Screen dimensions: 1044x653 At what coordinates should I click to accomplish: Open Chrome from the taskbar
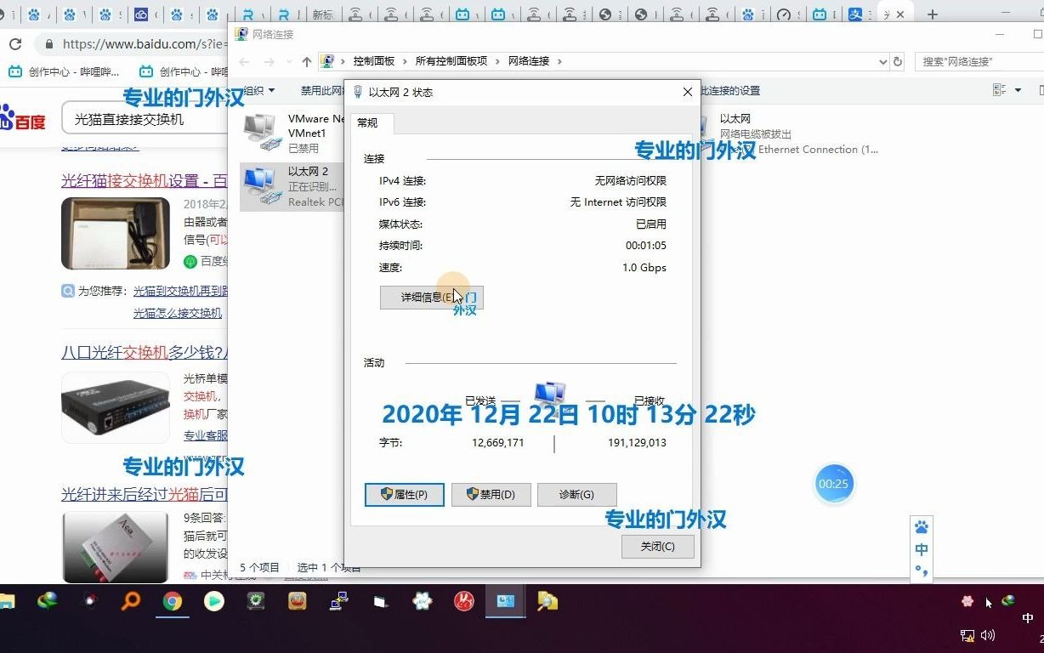tap(173, 601)
